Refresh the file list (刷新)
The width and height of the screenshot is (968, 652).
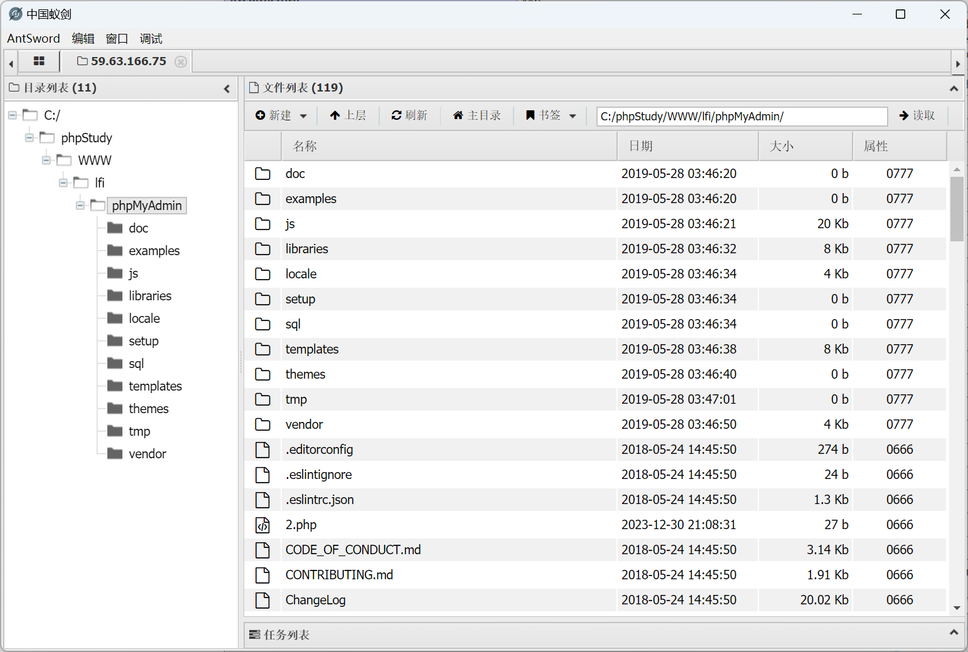click(x=409, y=115)
